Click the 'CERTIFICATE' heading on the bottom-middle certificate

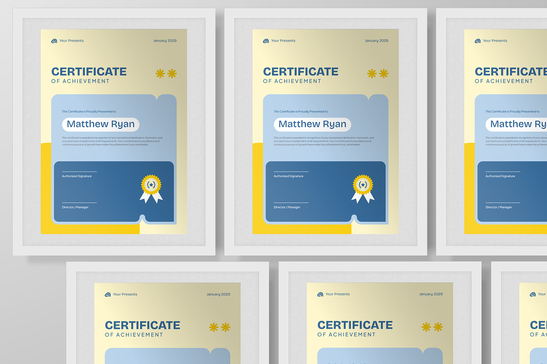pyautogui.click(x=355, y=325)
